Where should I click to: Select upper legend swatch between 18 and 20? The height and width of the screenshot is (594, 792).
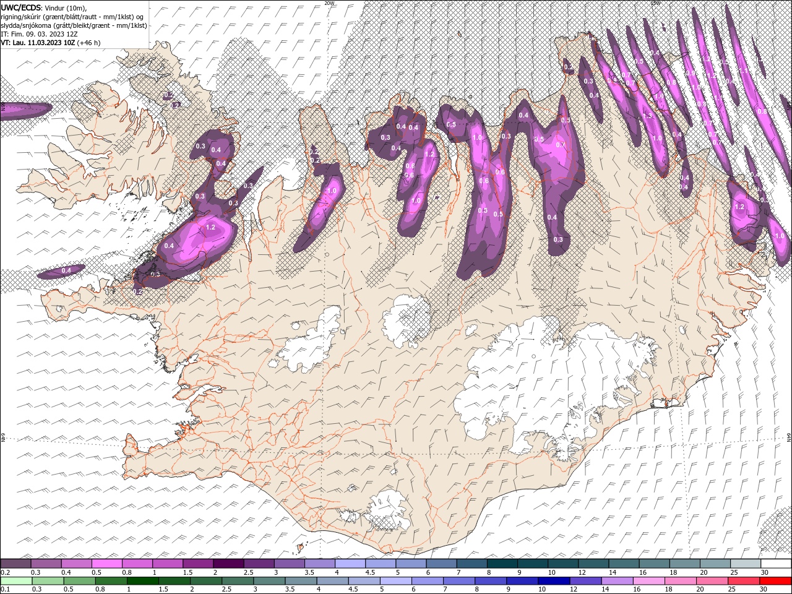(x=684, y=564)
